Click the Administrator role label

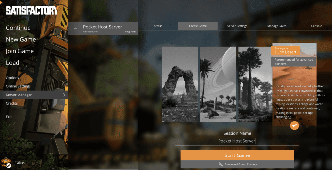90,32
